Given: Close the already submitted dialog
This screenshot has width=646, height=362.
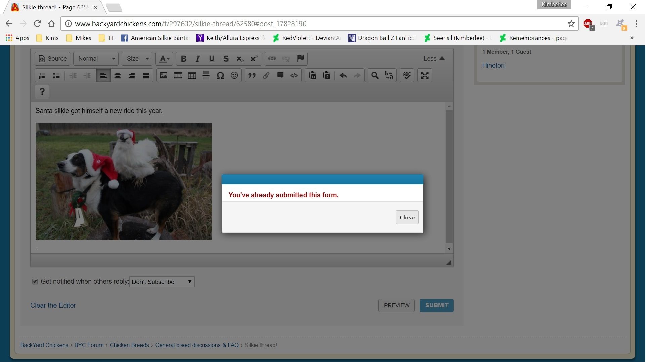Looking at the screenshot, I should pyautogui.click(x=407, y=217).
